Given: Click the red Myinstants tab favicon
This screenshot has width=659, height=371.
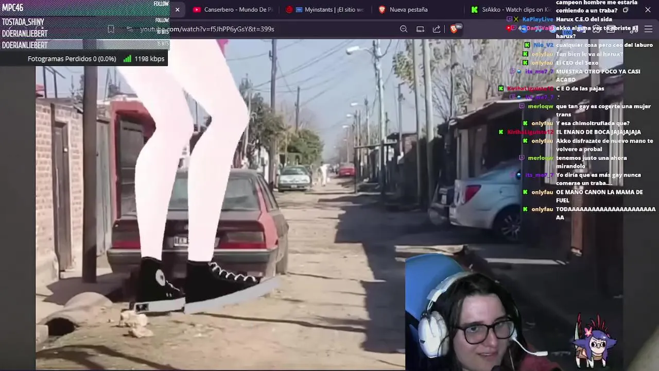Looking at the screenshot, I should 289,9.
